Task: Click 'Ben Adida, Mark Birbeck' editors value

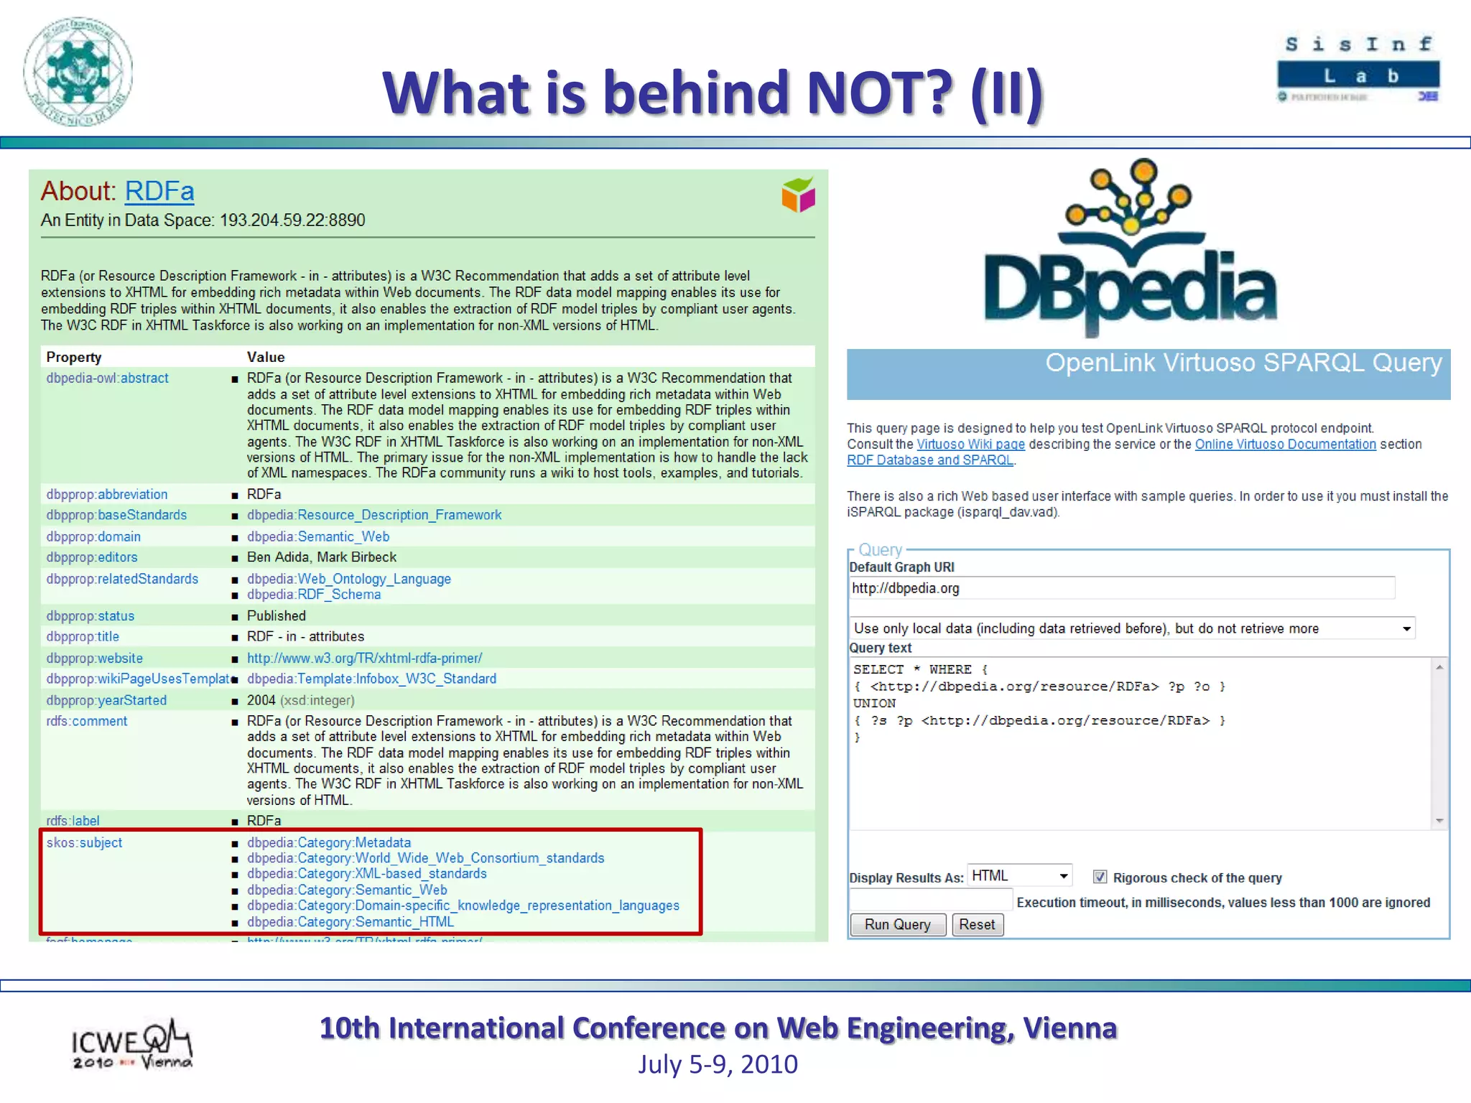Action: click(x=322, y=558)
